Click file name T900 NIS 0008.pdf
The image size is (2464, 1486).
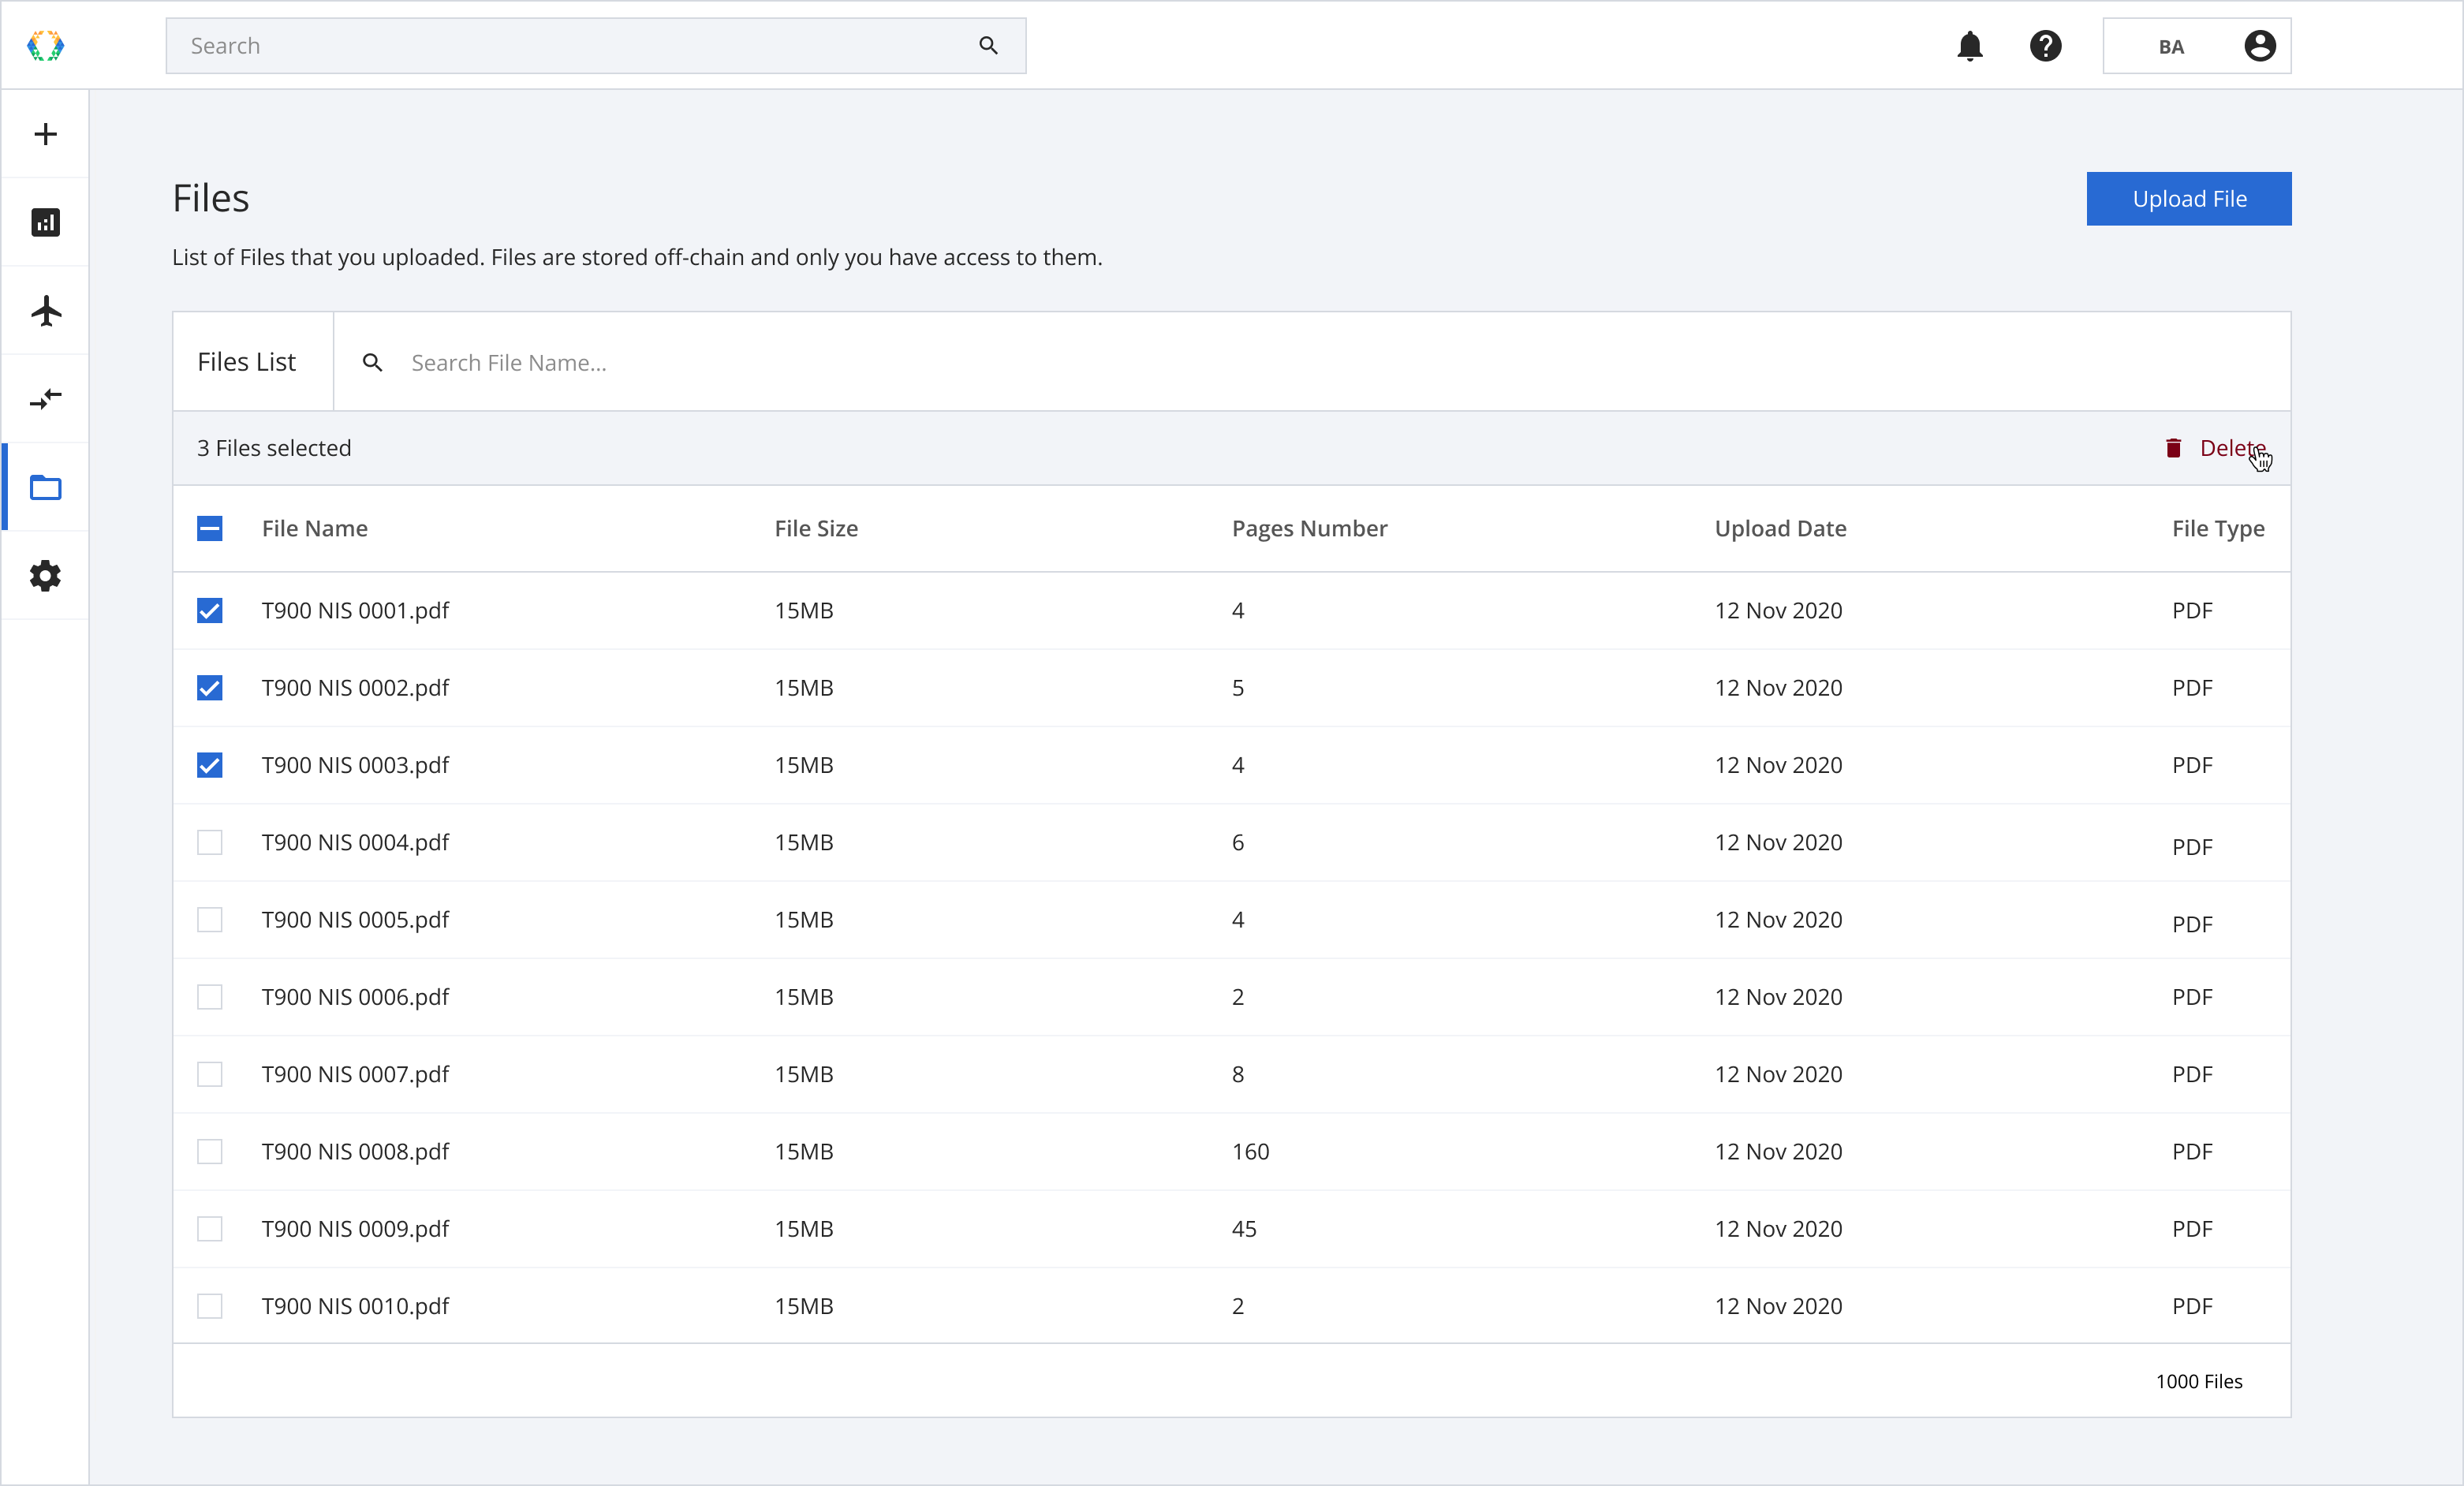point(355,1152)
